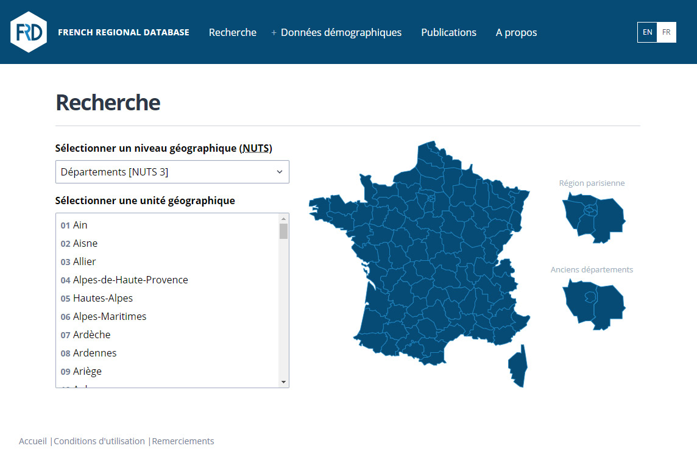697x468 pixels.
Task: Click the list scrollbar up arrow
Action: coord(283,219)
